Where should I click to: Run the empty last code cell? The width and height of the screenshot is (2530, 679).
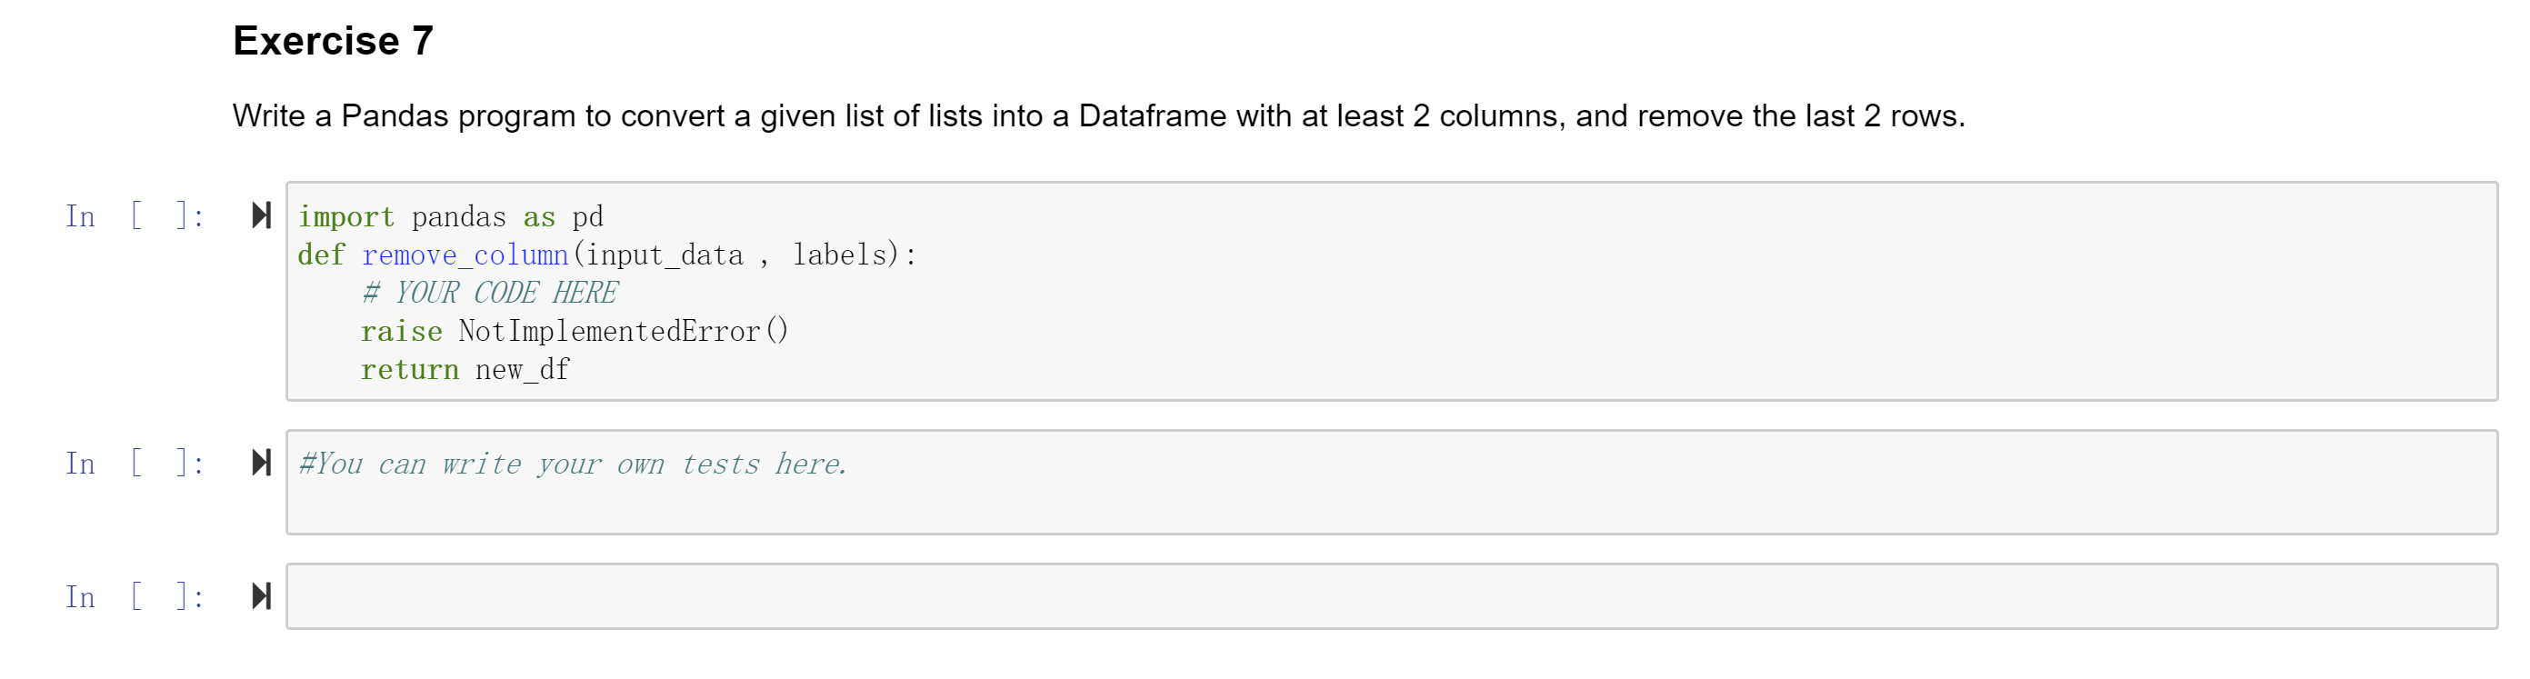261,596
